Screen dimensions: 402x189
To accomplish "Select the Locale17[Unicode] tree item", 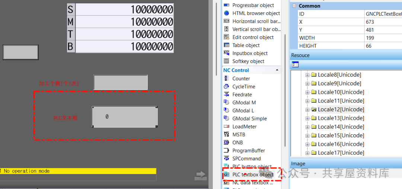I will pyautogui.click(x=341, y=153).
